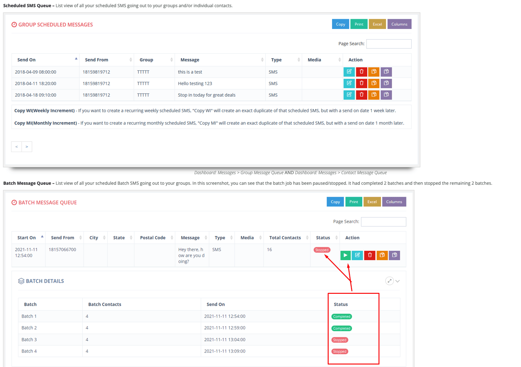Click Batch 4 in Batch Details
521x367 pixels.
pyautogui.click(x=29, y=351)
